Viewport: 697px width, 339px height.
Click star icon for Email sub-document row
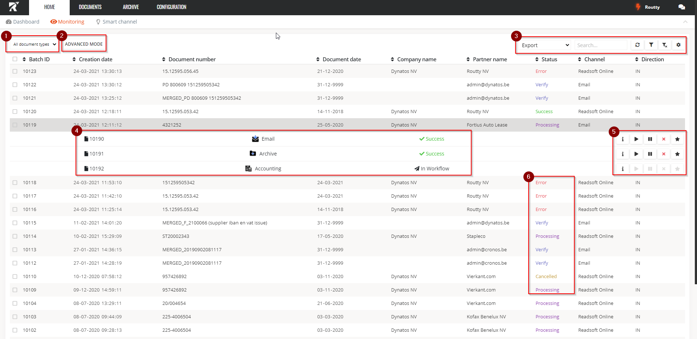coord(677,139)
